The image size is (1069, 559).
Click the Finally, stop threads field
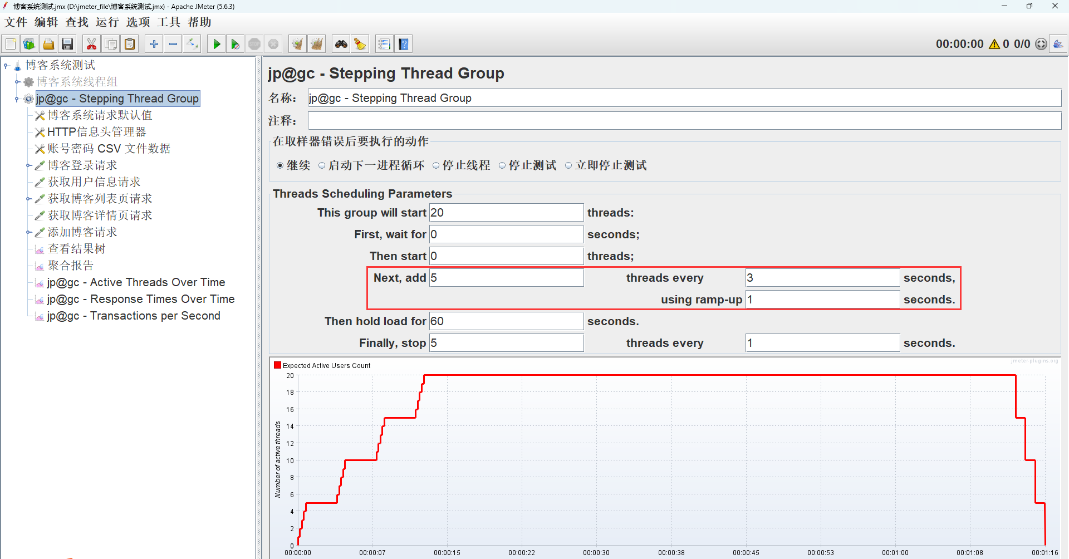[x=506, y=343]
